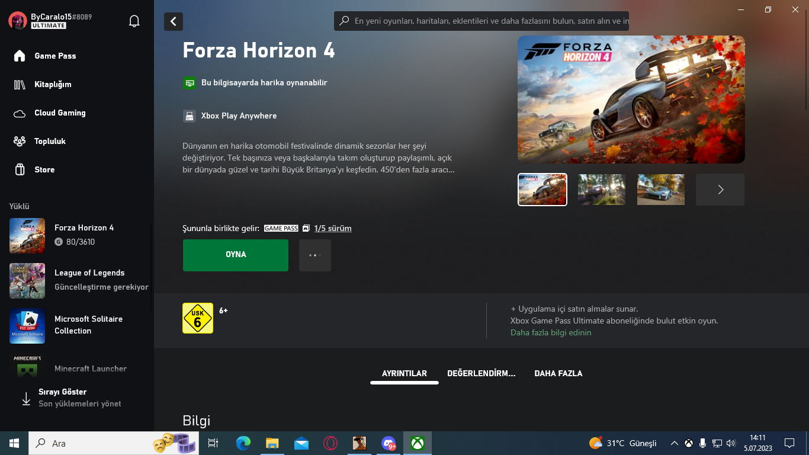Click the Xbox icon in the system tray
809x455 pixels.
click(x=689, y=443)
